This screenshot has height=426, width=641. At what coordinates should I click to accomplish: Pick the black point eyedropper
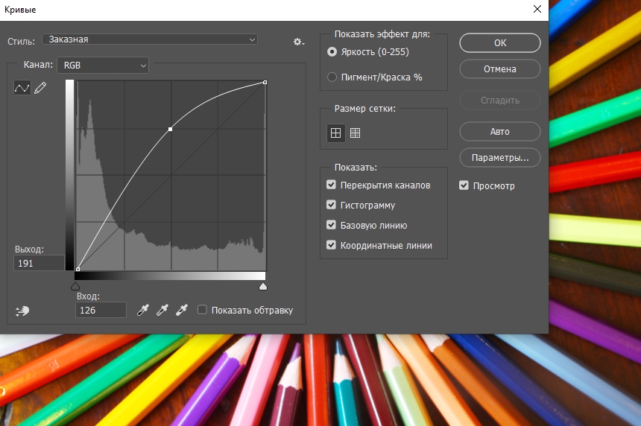(142, 310)
